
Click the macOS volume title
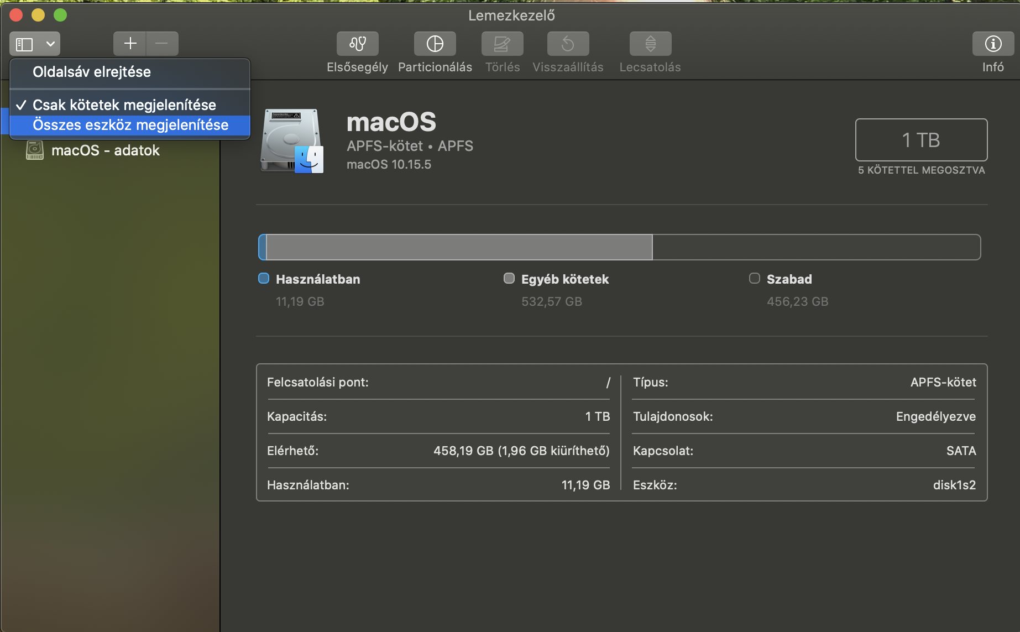[x=391, y=122]
